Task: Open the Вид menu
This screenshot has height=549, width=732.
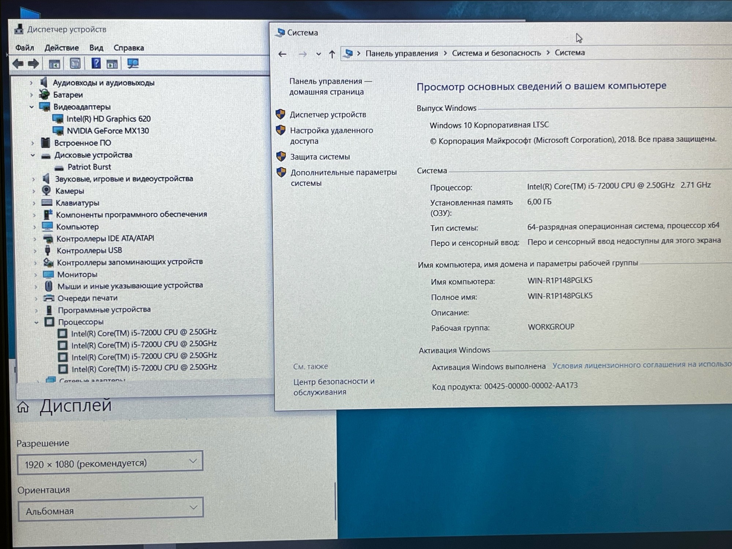Action: pyautogui.click(x=96, y=48)
